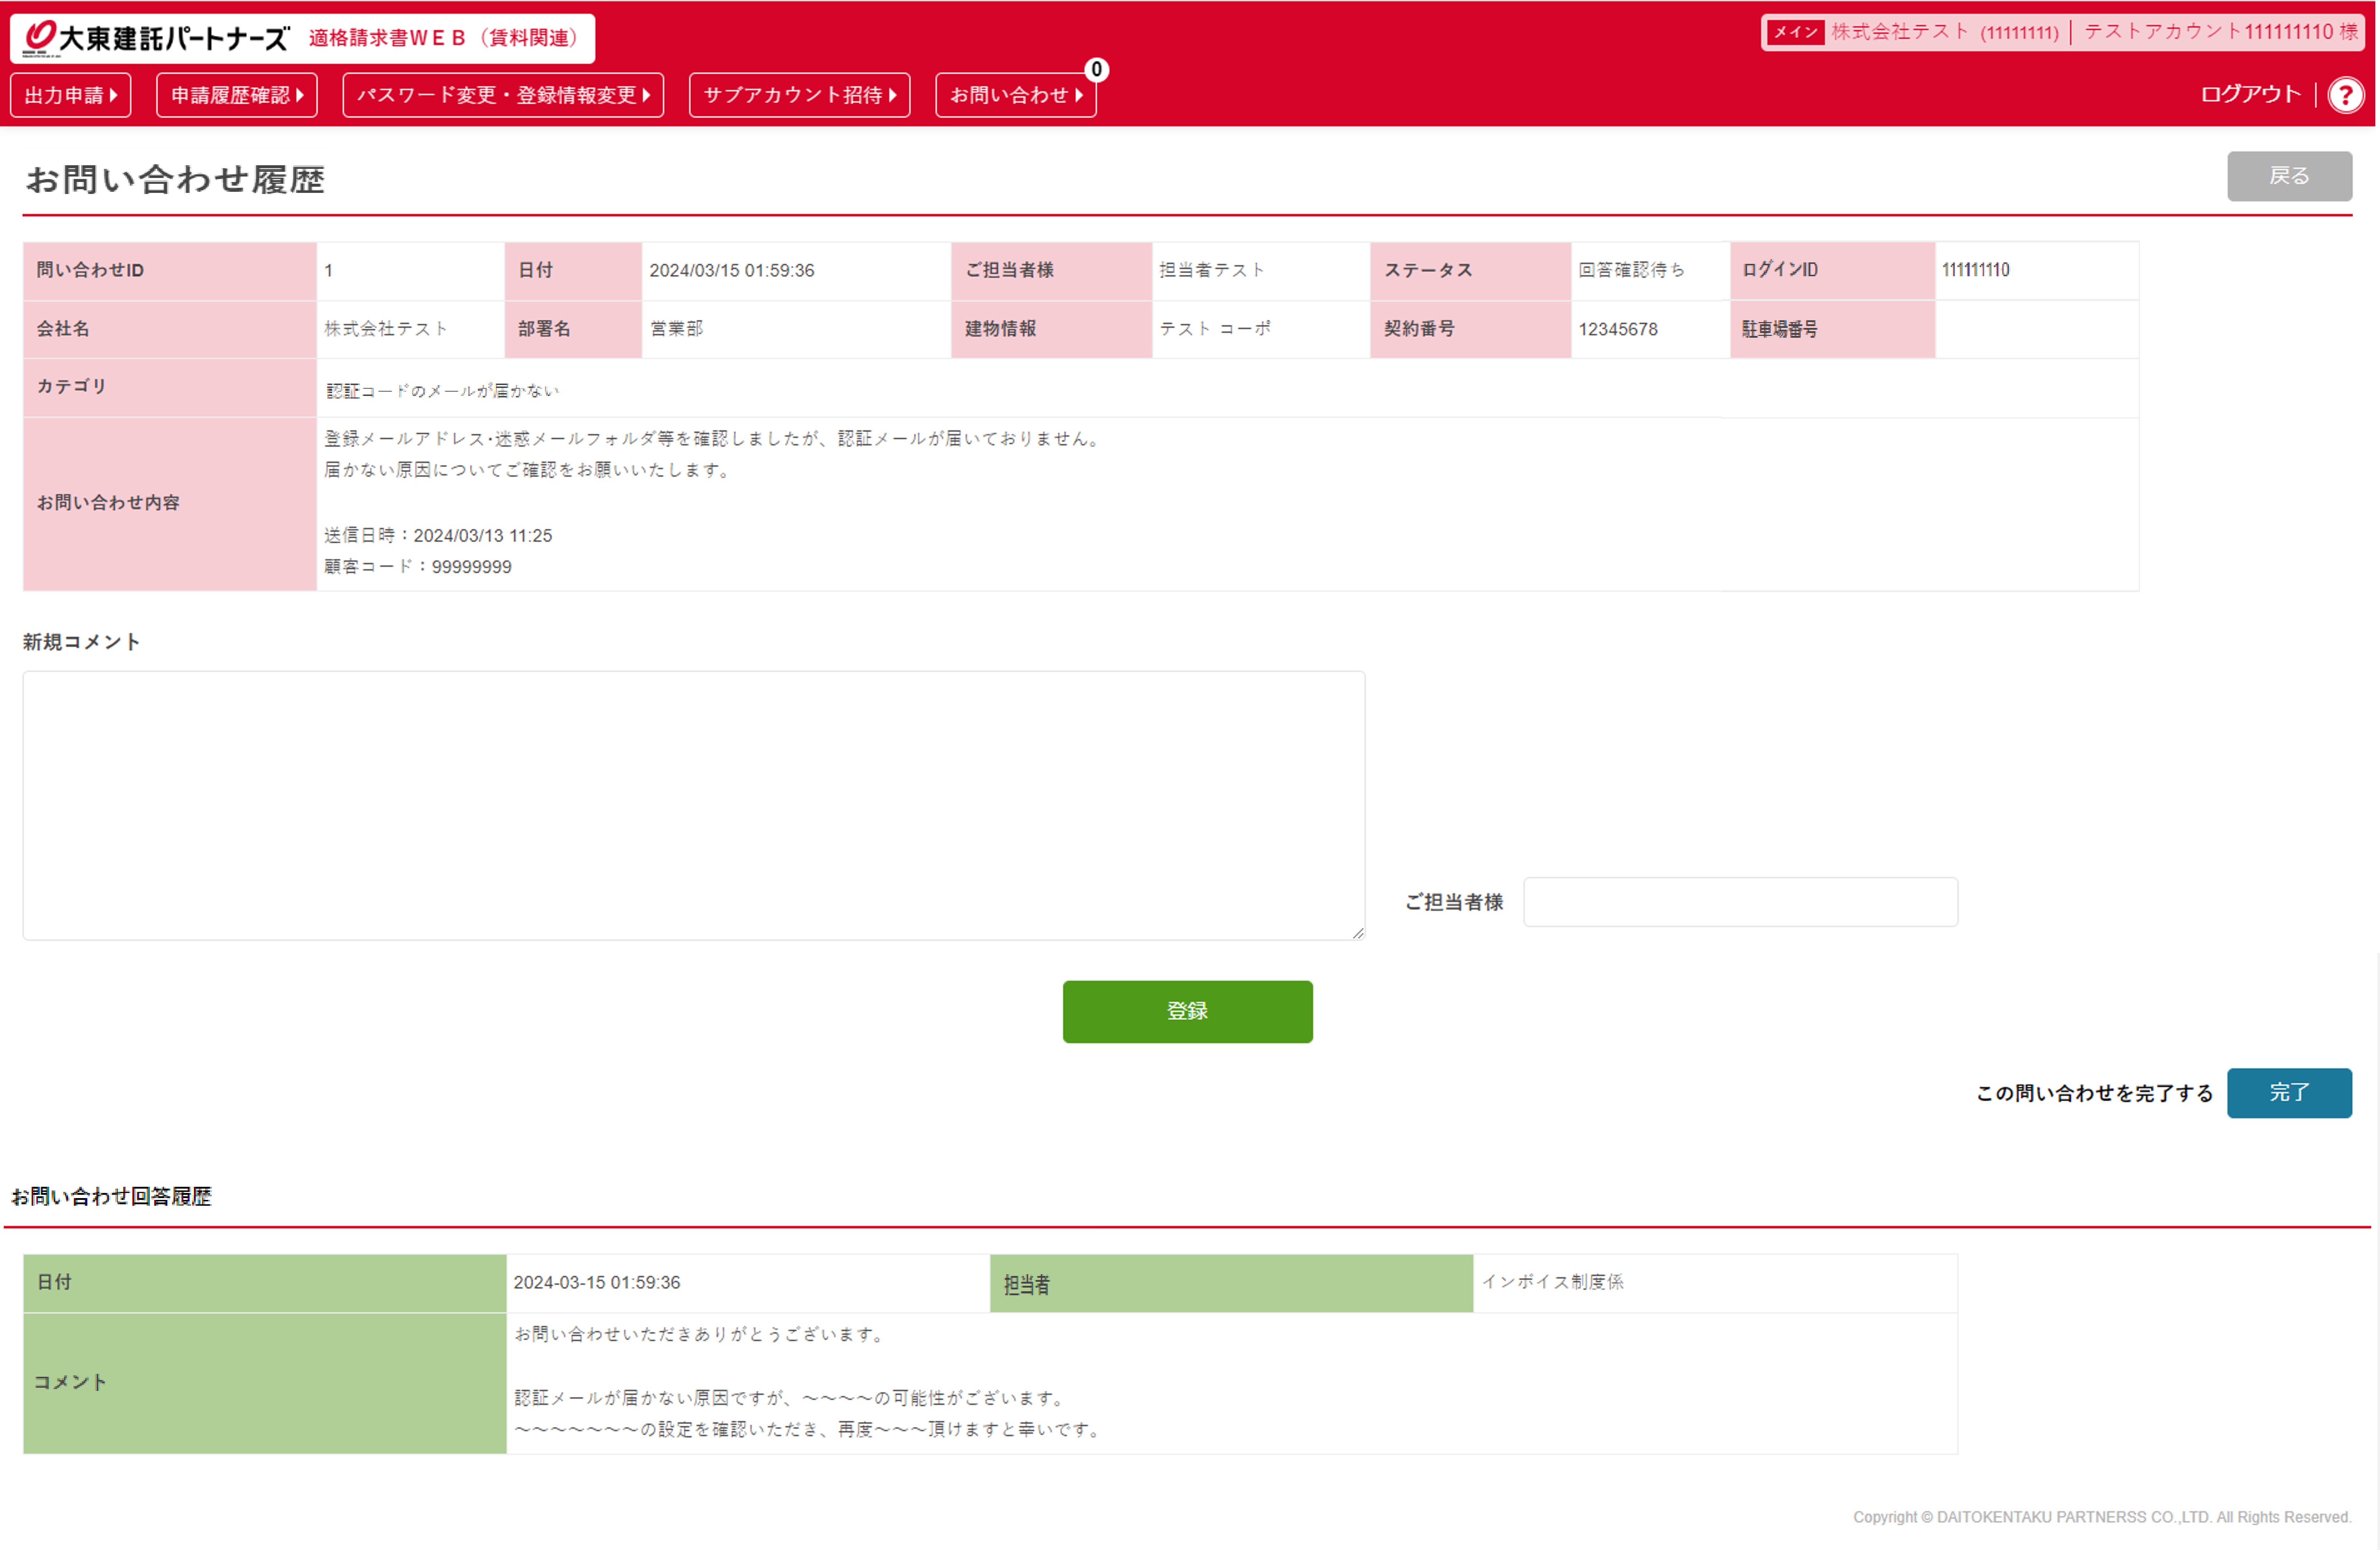Click the notification badge showing 0
2380x1550 pixels.
(x=1096, y=69)
